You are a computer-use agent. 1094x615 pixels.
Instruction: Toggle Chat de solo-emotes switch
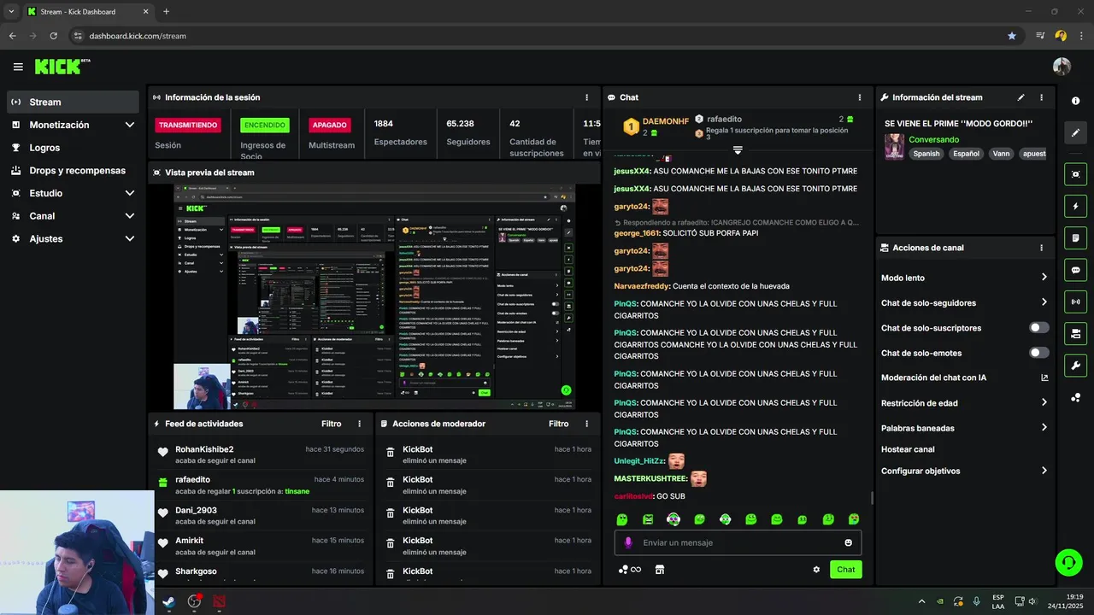pyautogui.click(x=1039, y=353)
